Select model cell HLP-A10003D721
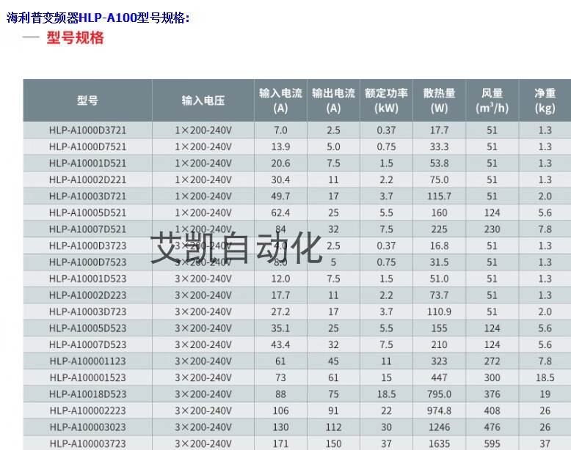Image resolution: width=571 pixels, height=450 pixels. point(87,196)
